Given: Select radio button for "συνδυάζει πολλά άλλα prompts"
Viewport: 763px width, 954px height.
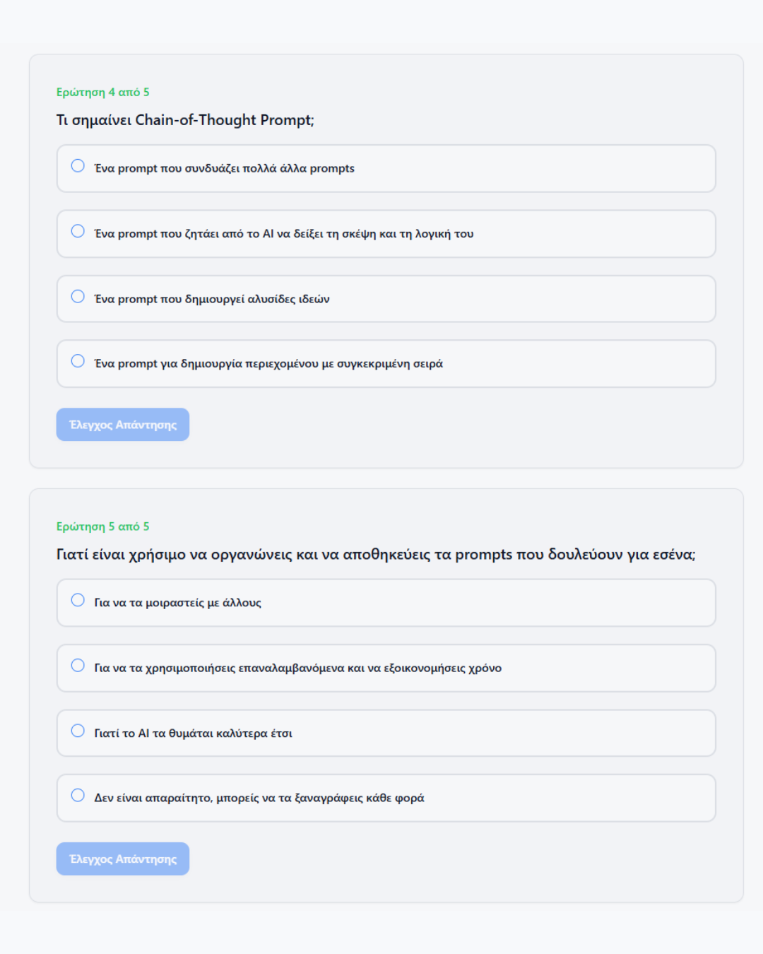Looking at the screenshot, I should tap(78, 166).
